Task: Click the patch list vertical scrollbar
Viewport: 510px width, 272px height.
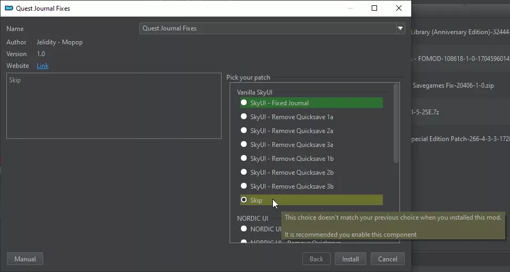Action: coord(396,123)
